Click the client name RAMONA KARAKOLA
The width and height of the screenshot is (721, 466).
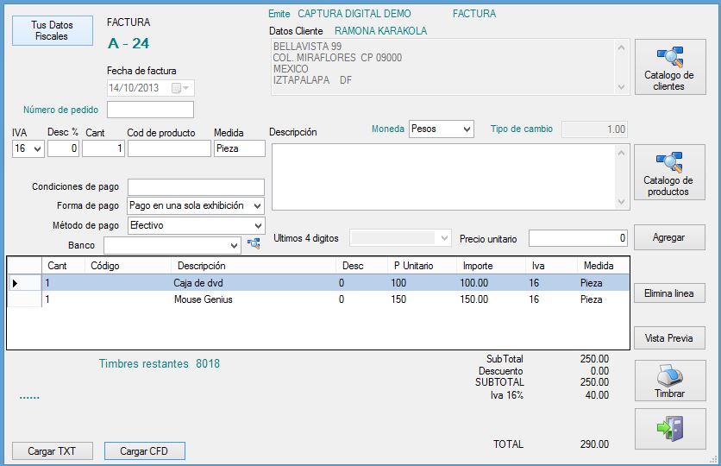pos(380,31)
